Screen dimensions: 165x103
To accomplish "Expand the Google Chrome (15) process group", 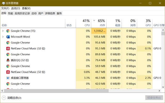I will (x=3, y=31).
